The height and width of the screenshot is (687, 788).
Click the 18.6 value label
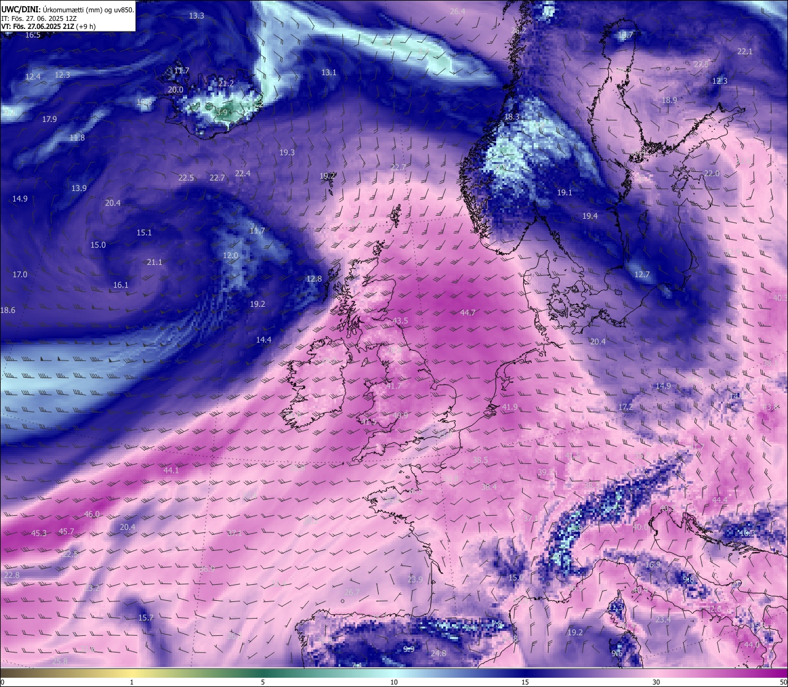[8, 311]
